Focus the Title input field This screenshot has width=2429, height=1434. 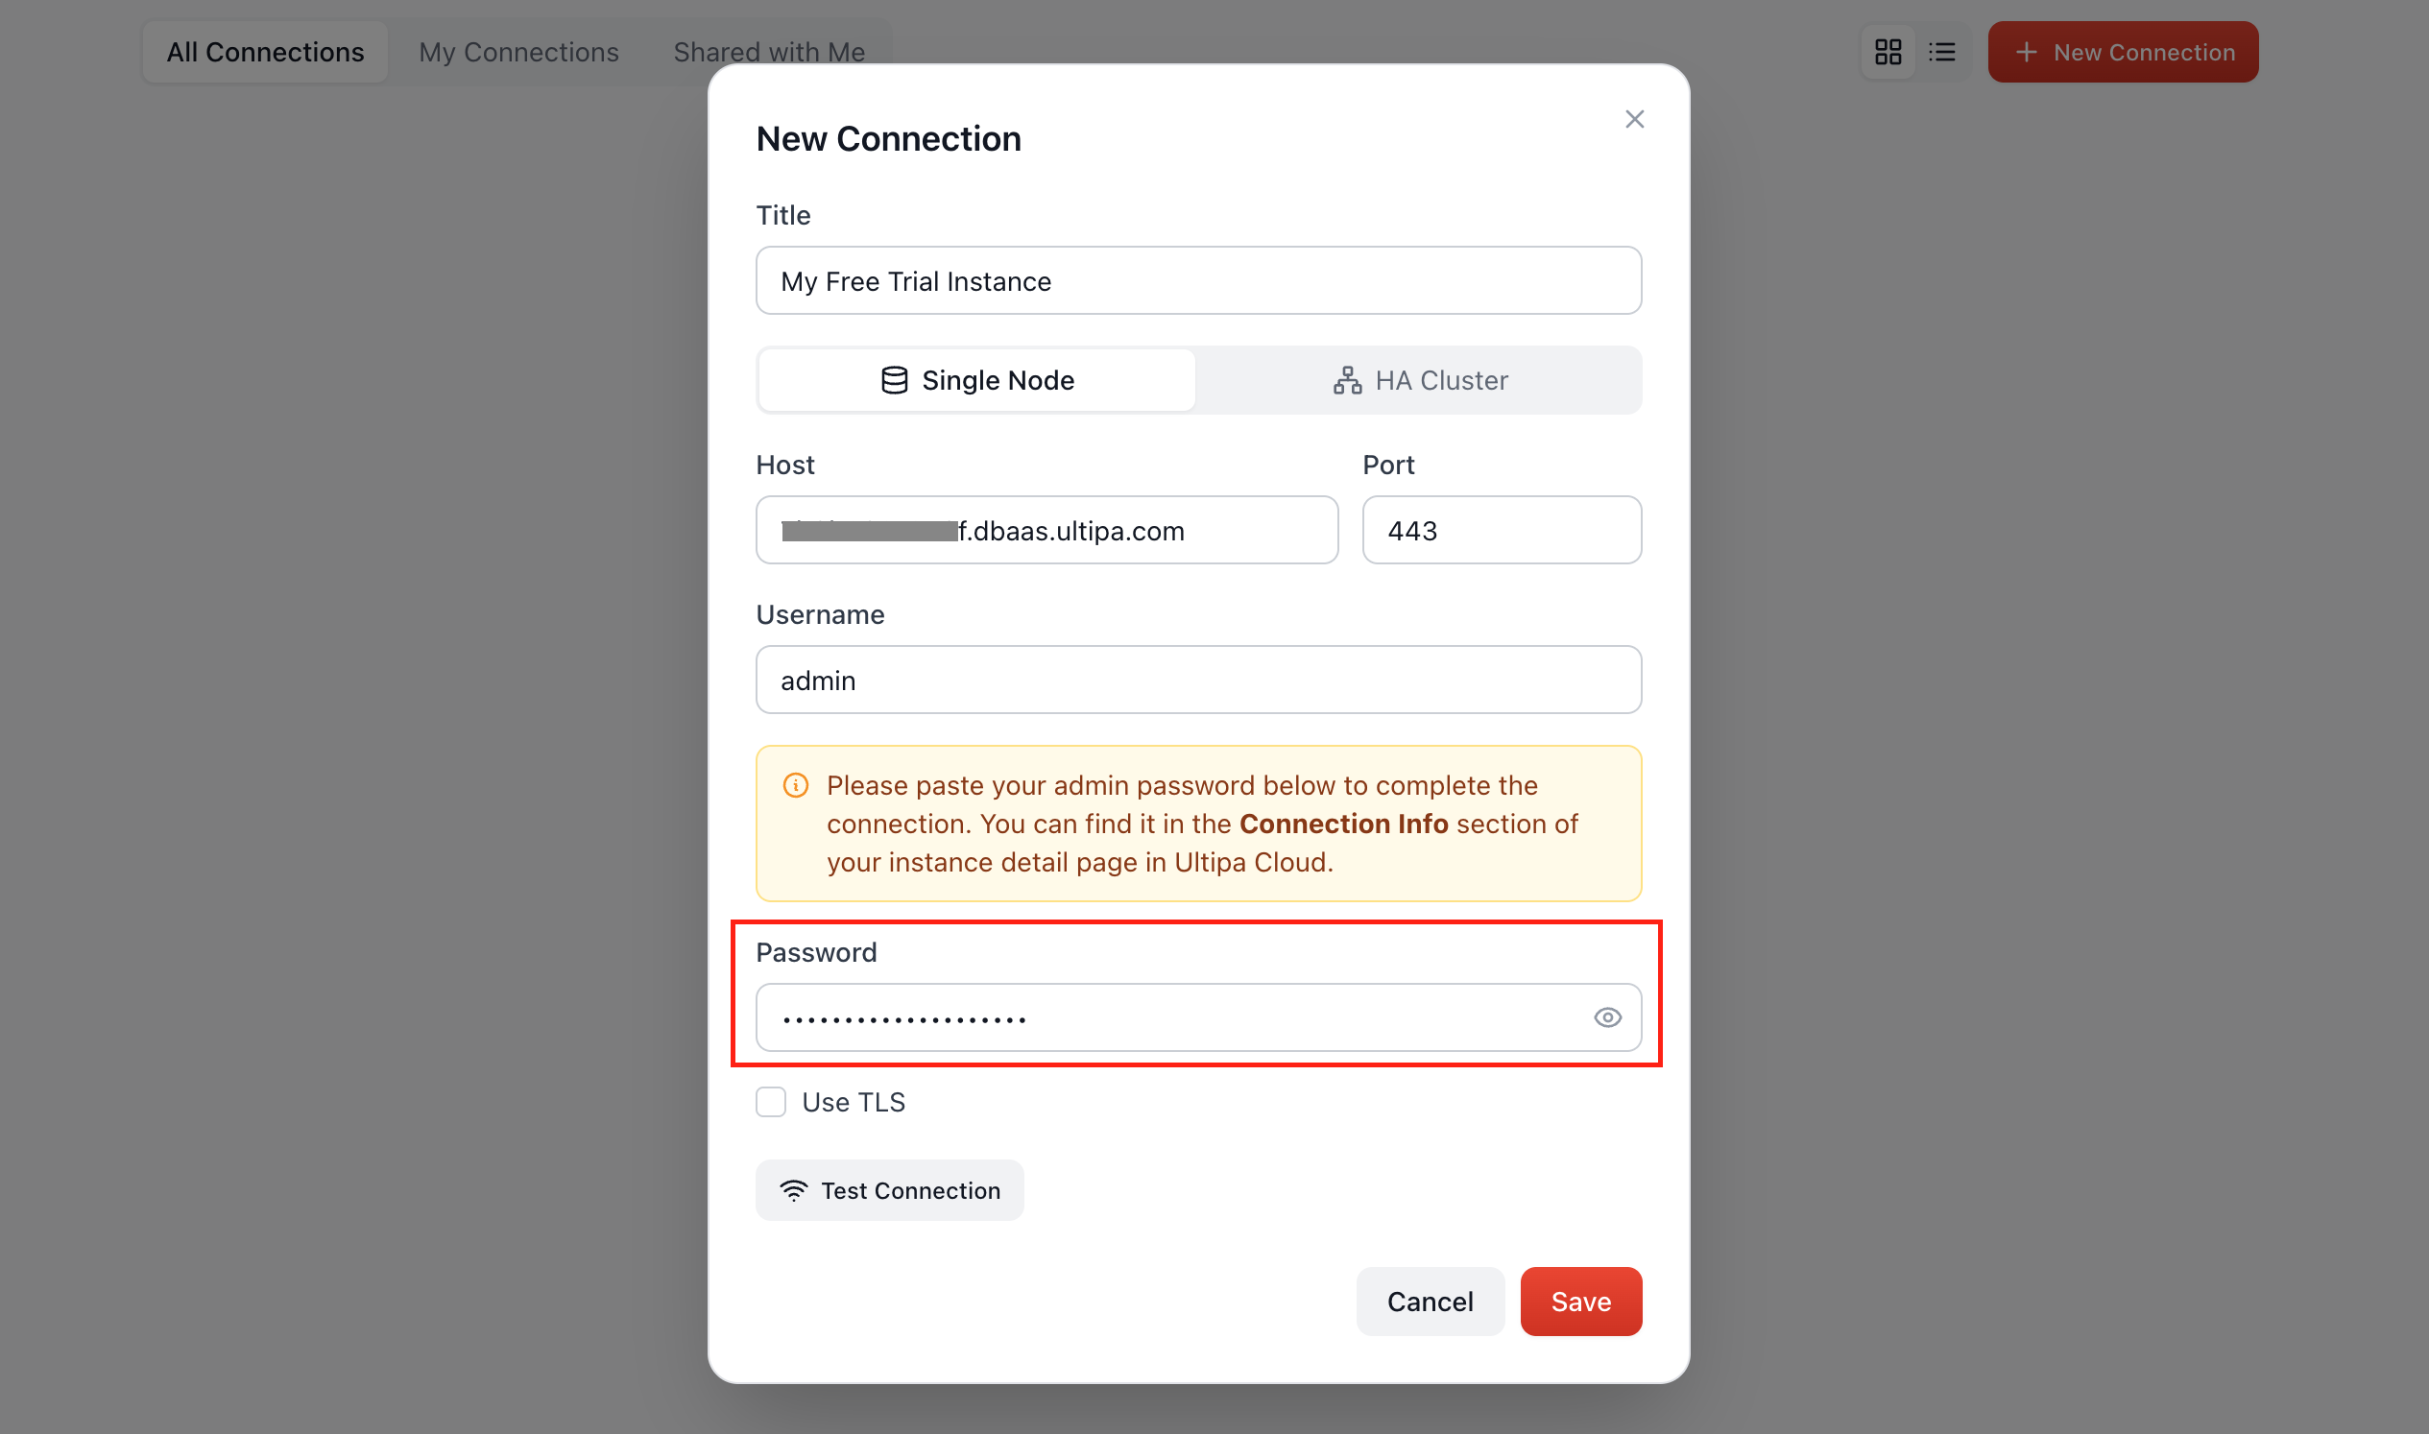1197,281
